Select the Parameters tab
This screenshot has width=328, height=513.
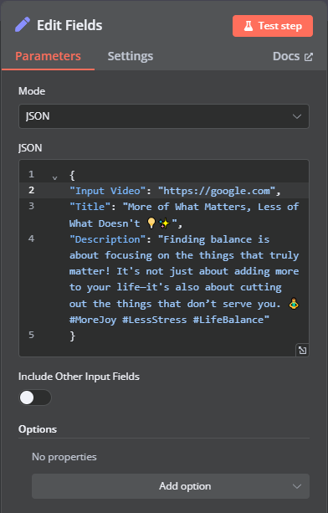(48, 56)
